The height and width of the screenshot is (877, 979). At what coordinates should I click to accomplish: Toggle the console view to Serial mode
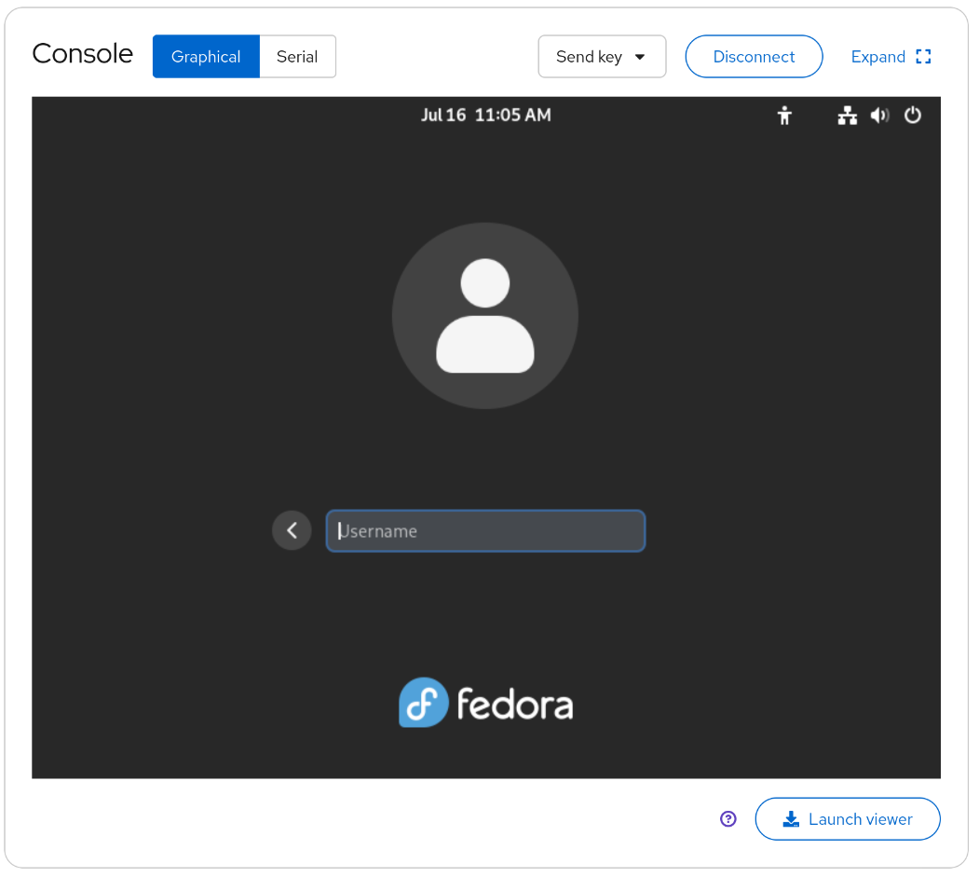(x=297, y=56)
